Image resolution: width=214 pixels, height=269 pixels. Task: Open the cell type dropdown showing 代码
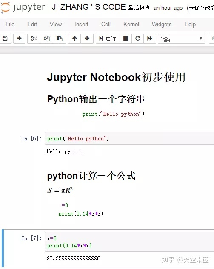(x=181, y=39)
